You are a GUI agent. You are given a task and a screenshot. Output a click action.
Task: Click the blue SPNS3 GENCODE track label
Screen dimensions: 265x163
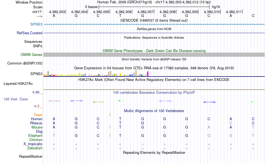point(36,24)
